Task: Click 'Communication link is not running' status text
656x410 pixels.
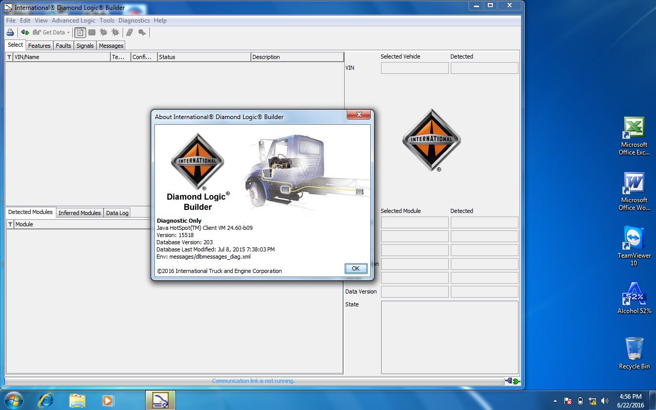Action: (253, 381)
